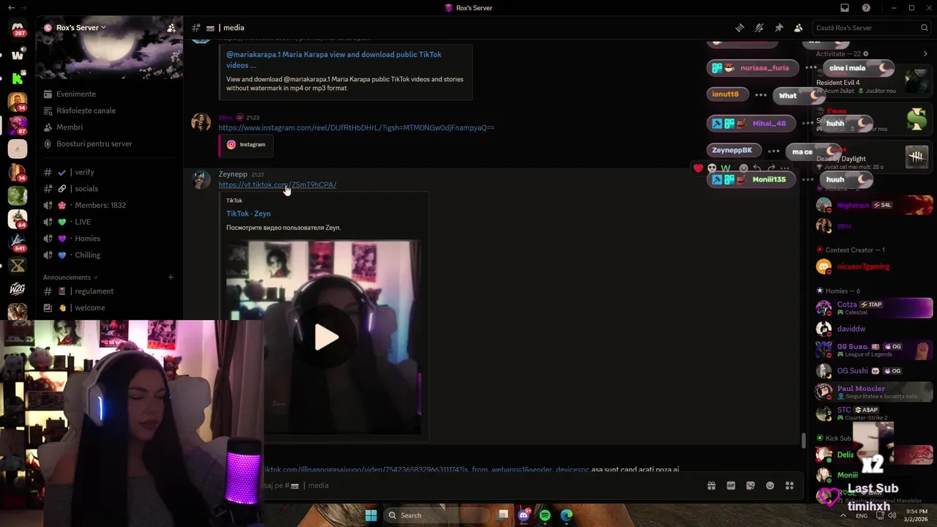Screen dimensions: 937x527
Task: Open the hourglass server icon
Action: 18,266
